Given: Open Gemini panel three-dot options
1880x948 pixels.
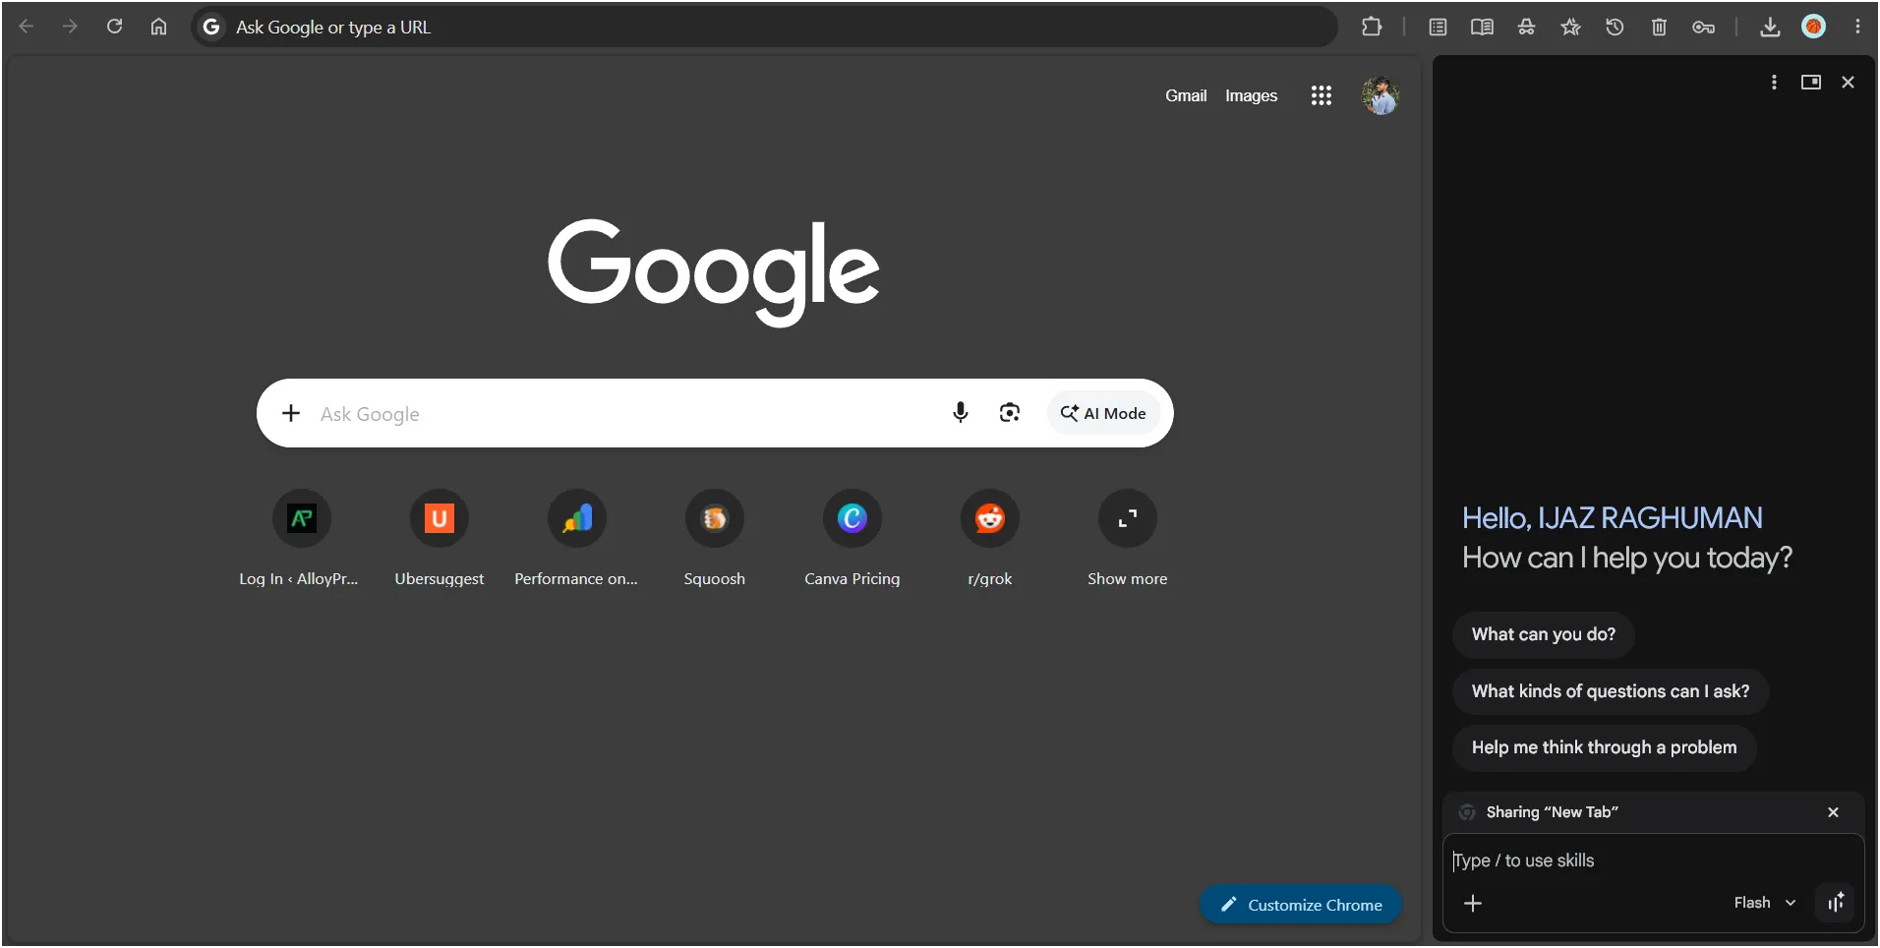Looking at the screenshot, I should pos(1774,82).
